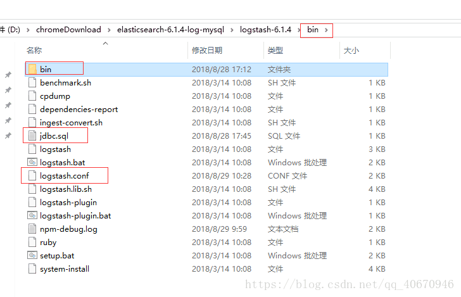Click the SQL 文件 type cell
Screen dimensions: 461x297
[284, 136]
